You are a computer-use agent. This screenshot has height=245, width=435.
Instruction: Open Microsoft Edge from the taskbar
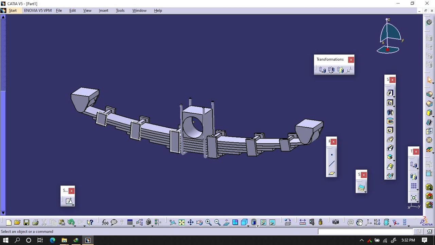(x=52, y=240)
